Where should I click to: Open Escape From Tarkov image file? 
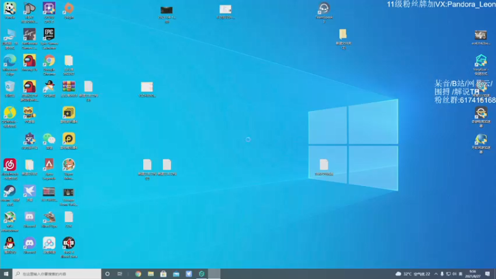pos(69,197)
